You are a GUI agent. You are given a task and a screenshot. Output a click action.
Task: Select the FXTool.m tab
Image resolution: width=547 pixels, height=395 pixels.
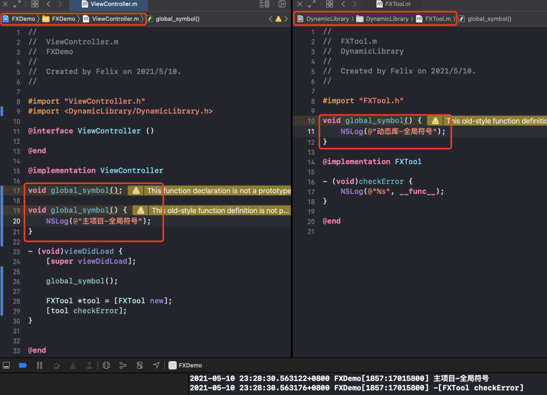click(393, 4)
